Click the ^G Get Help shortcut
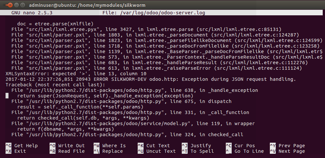The image size is (325, 158). pyautogui.click(x=22, y=146)
